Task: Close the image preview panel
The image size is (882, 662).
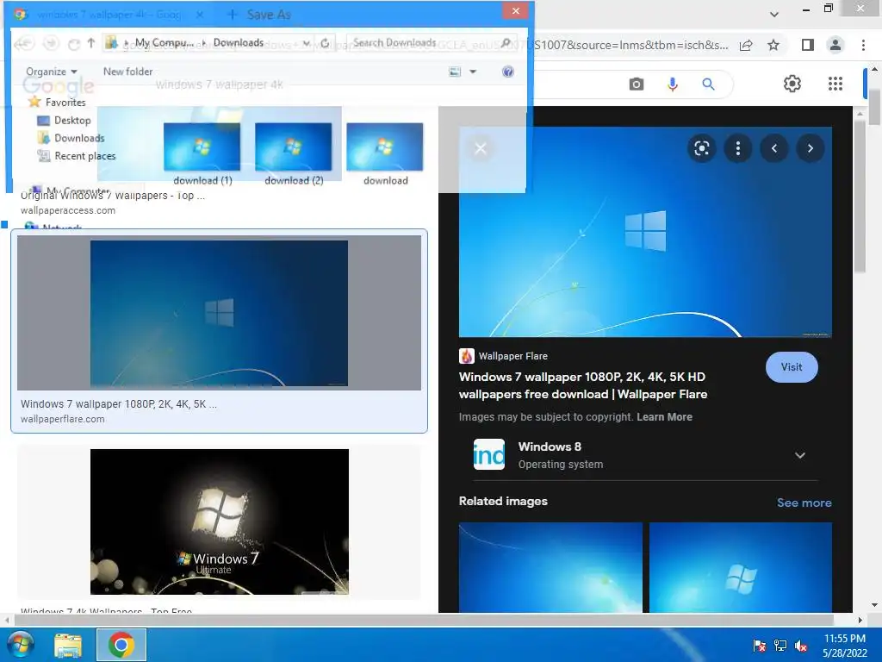Action: [481, 148]
